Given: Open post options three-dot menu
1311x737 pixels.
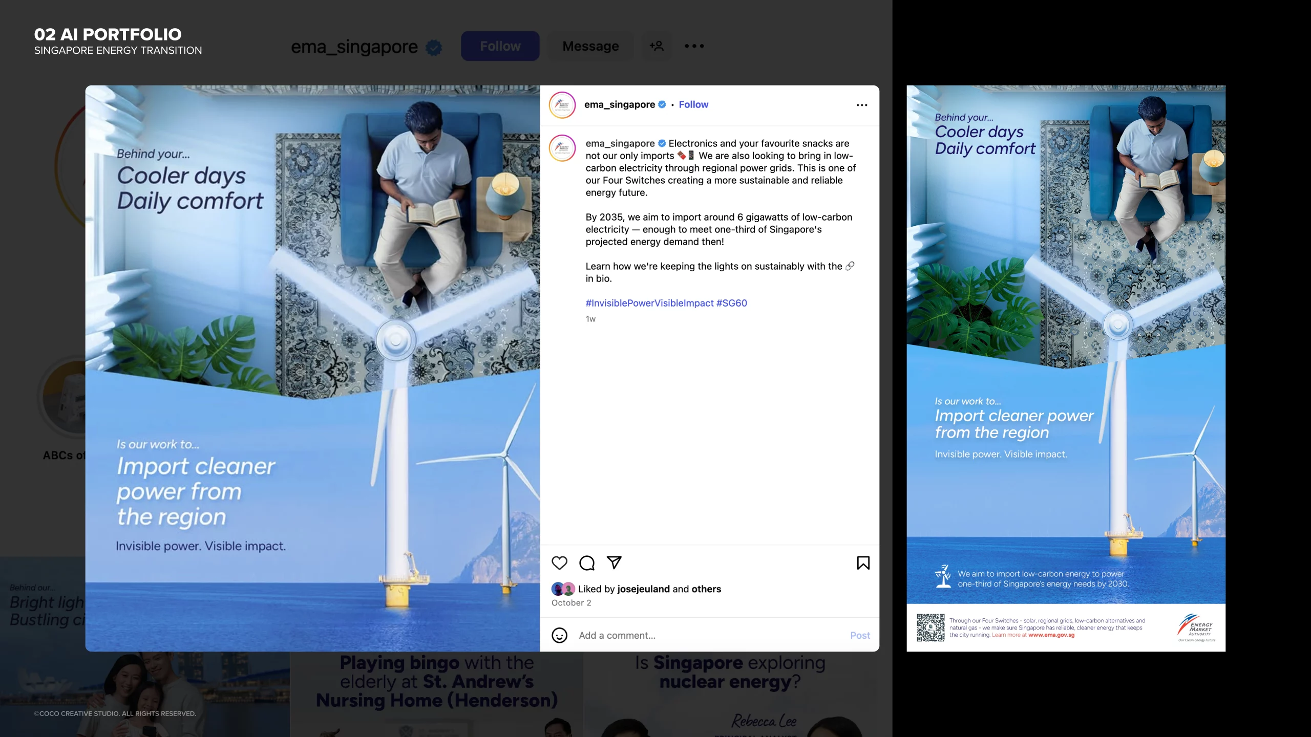Looking at the screenshot, I should (x=862, y=105).
